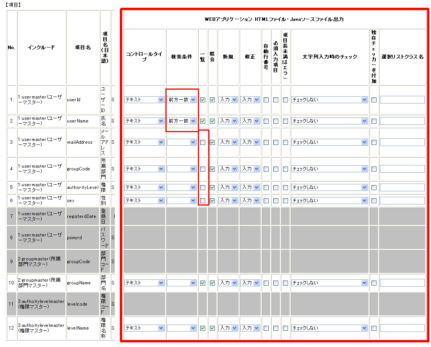
Task: Open コントロールタイプ dropdown for levelName row
Action: pos(145,328)
